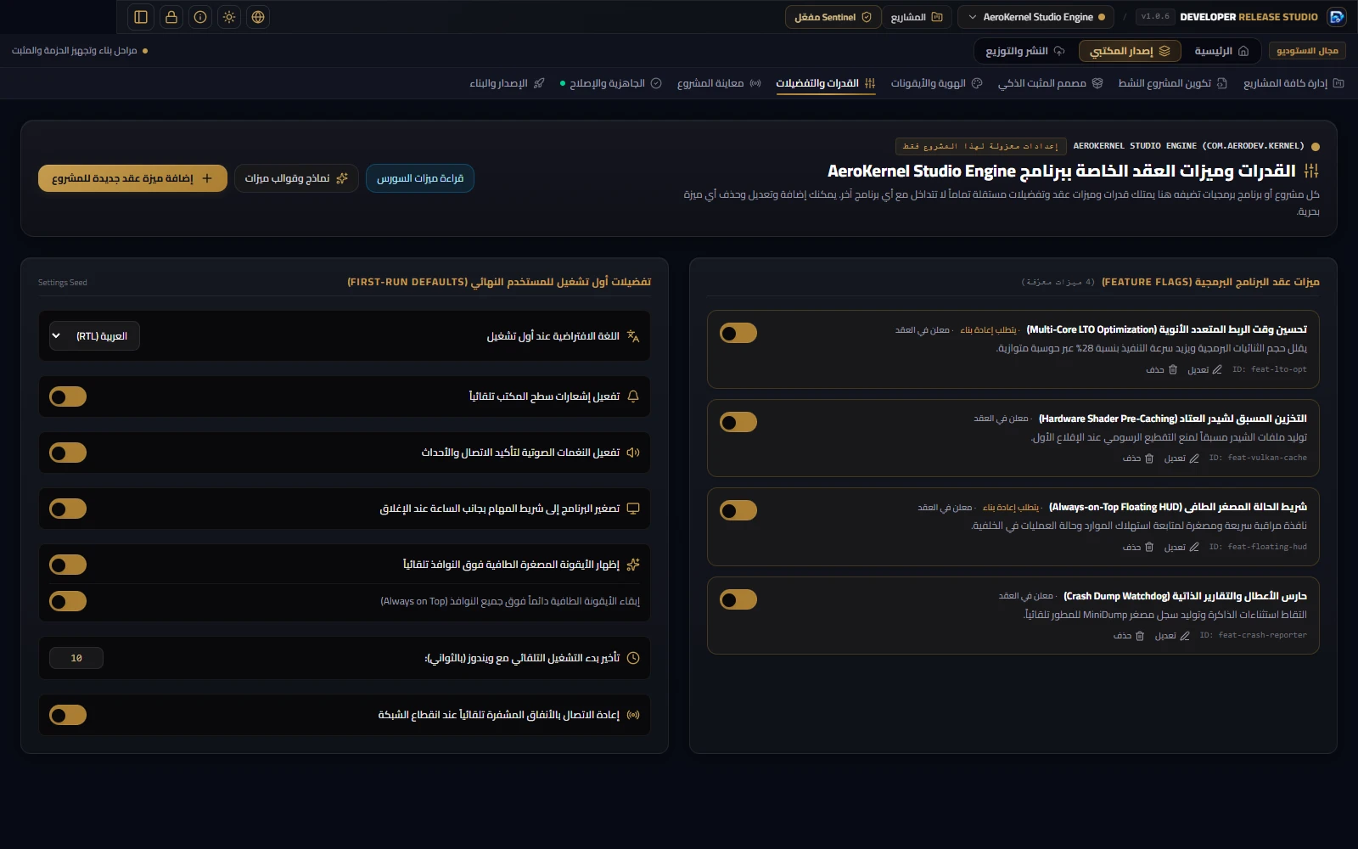The width and height of the screenshot is (1358, 849).
Task: Select the القدرات والتفضيلات capabilities tab
Action: [826, 83]
